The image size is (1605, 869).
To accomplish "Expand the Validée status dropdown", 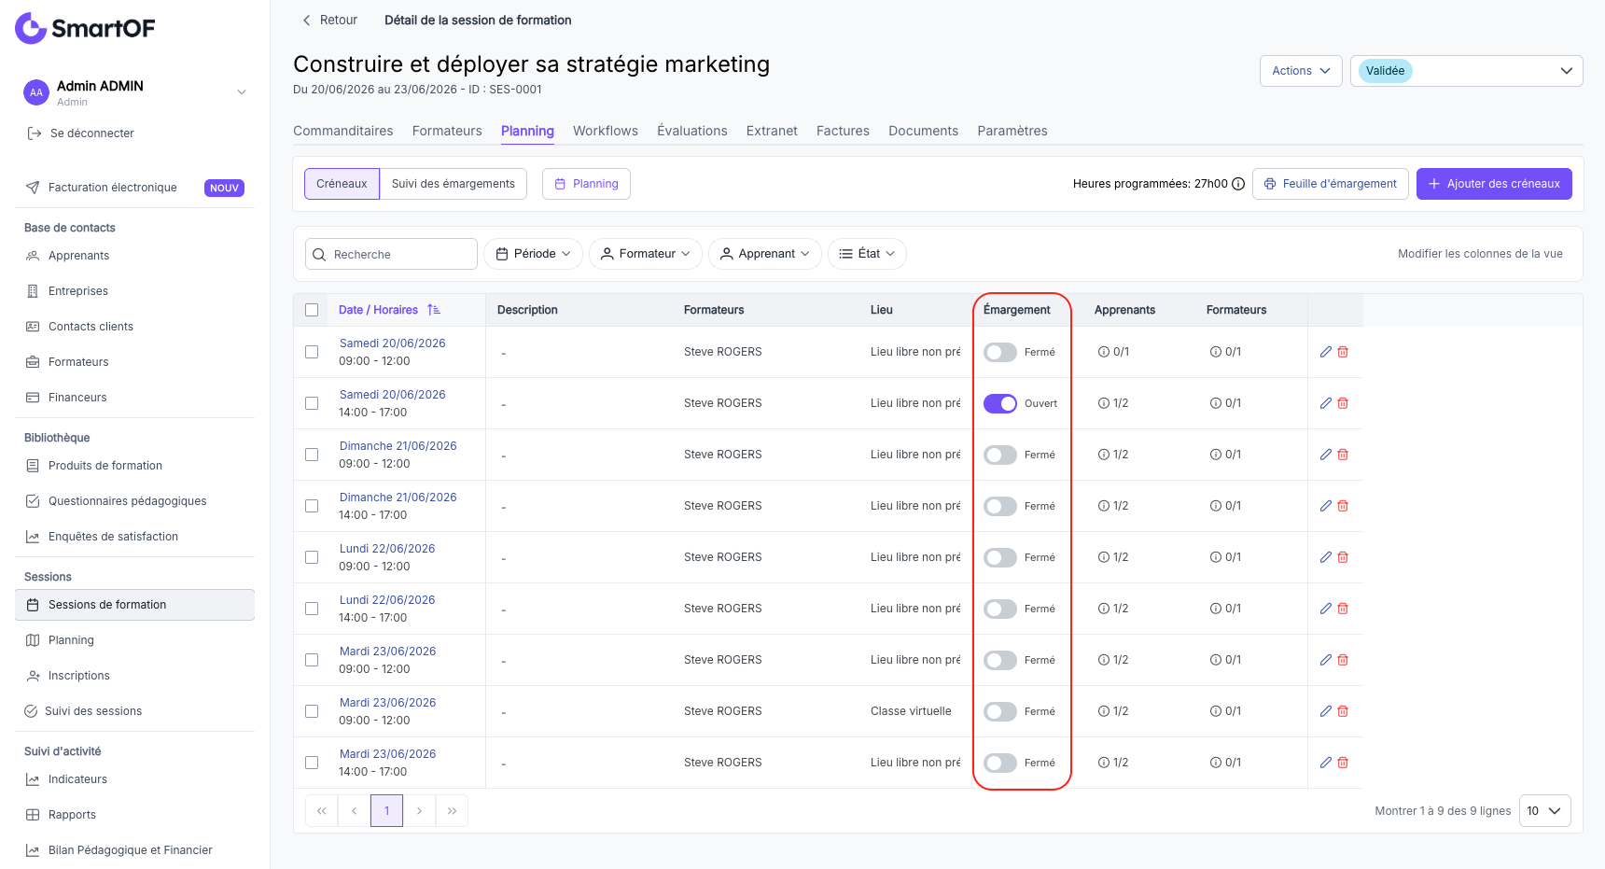I will [x=1466, y=71].
